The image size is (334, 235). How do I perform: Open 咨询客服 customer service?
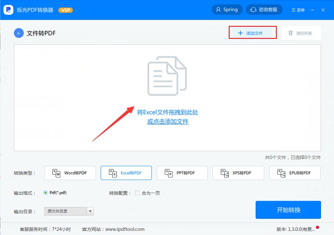point(264,10)
